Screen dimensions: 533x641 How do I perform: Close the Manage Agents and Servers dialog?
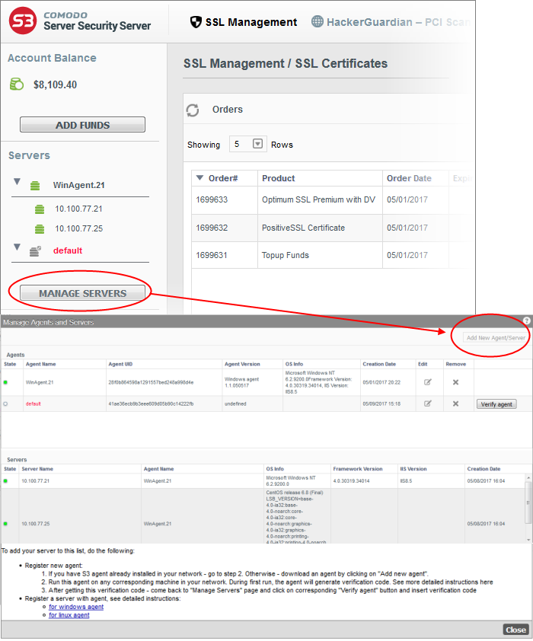(x=515, y=630)
